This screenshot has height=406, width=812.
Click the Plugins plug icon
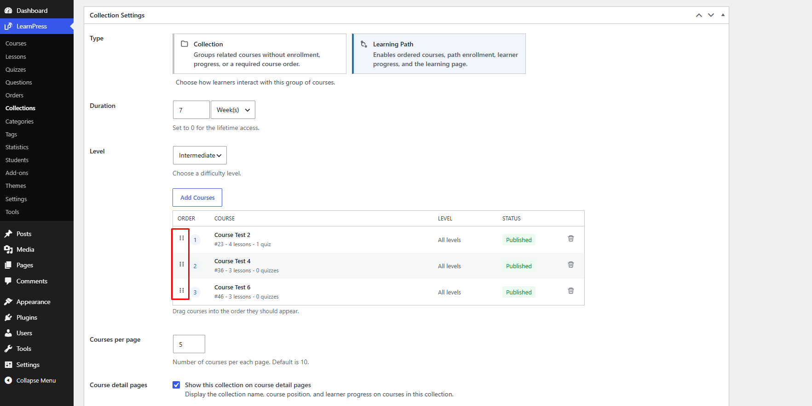[8, 317]
